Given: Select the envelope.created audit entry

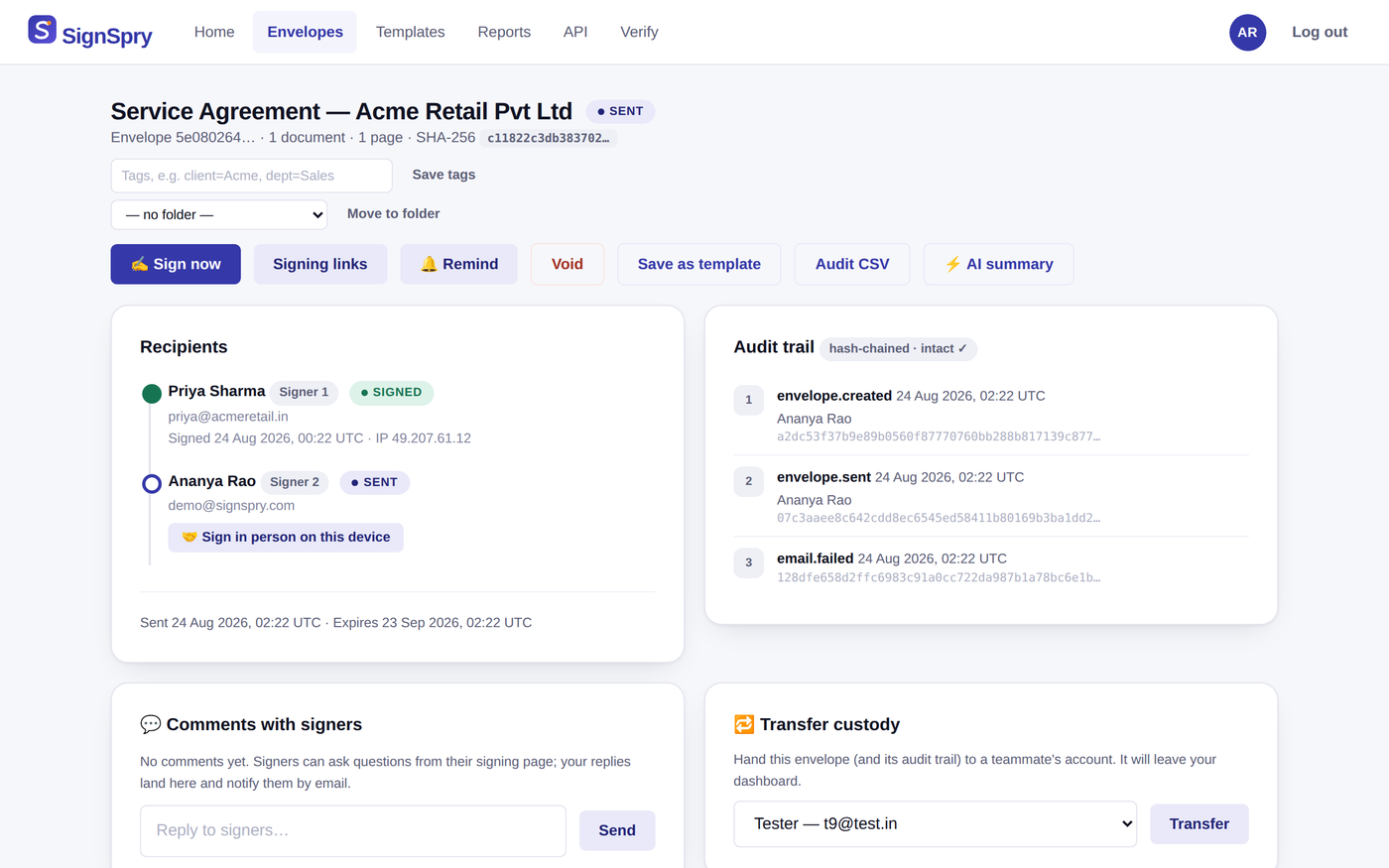Looking at the screenshot, I should (990, 415).
